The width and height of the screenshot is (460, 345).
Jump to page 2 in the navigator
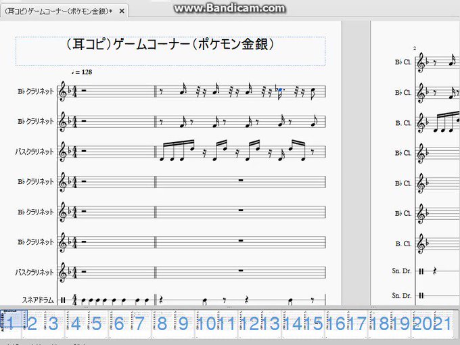(x=32, y=324)
